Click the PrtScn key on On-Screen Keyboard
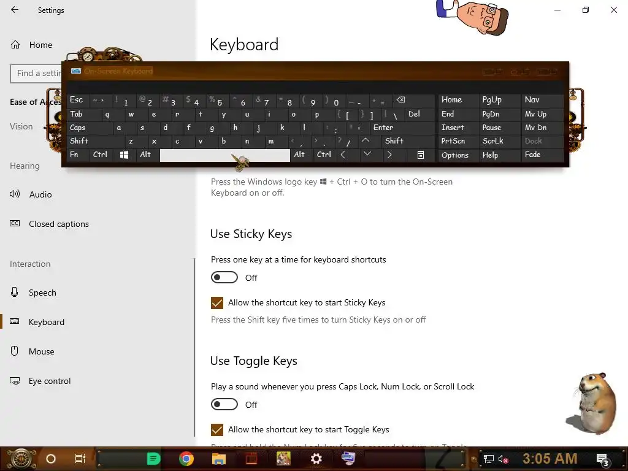This screenshot has height=471, width=628. [459, 141]
